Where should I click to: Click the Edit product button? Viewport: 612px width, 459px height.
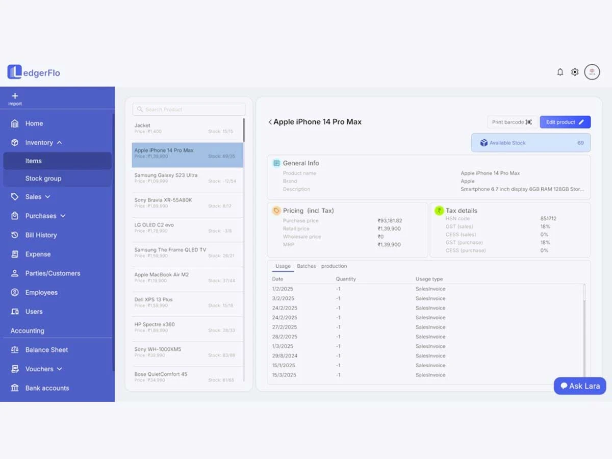pos(565,122)
